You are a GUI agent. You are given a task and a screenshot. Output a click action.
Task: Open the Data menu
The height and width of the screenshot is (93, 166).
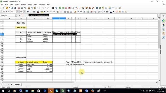click(x=35, y=5)
